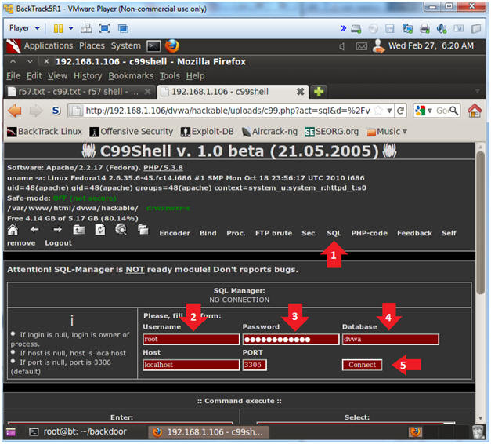Image resolution: width=491 pixels, height=444 pixels.
Task: Click the VMware unity mode icon
Action: [123, 28]
